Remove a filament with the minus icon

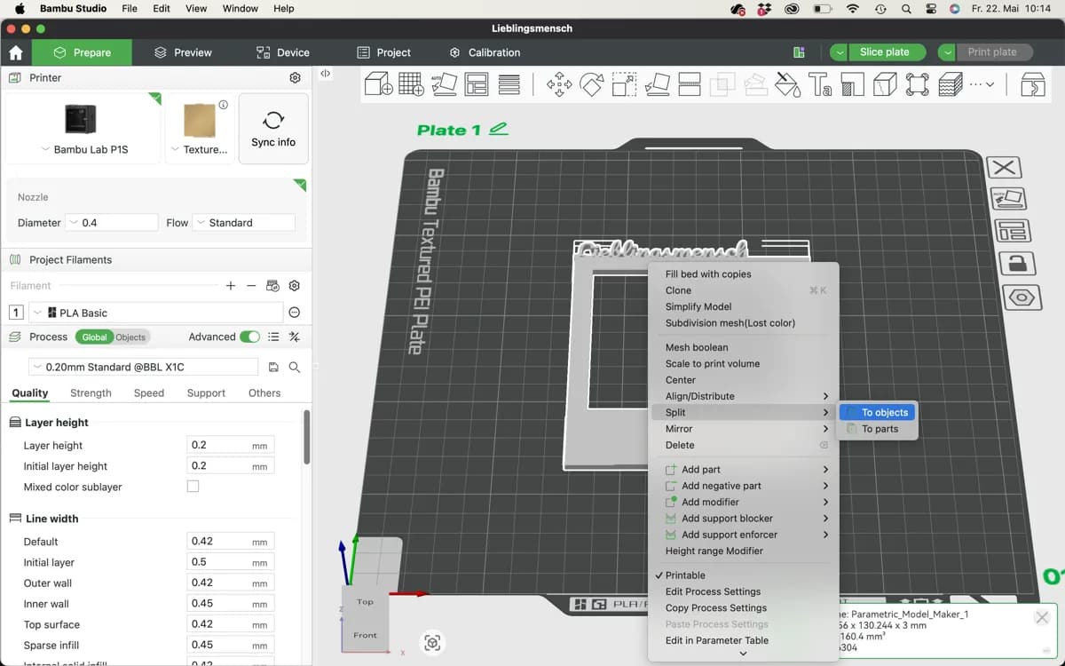pyautogui.click(x=251, y=286)
